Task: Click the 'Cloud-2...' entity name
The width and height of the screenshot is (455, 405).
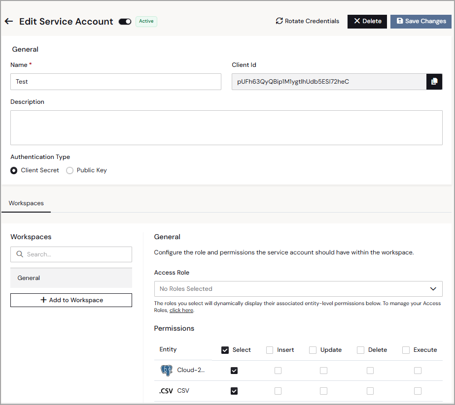Action: coord(191,370)
